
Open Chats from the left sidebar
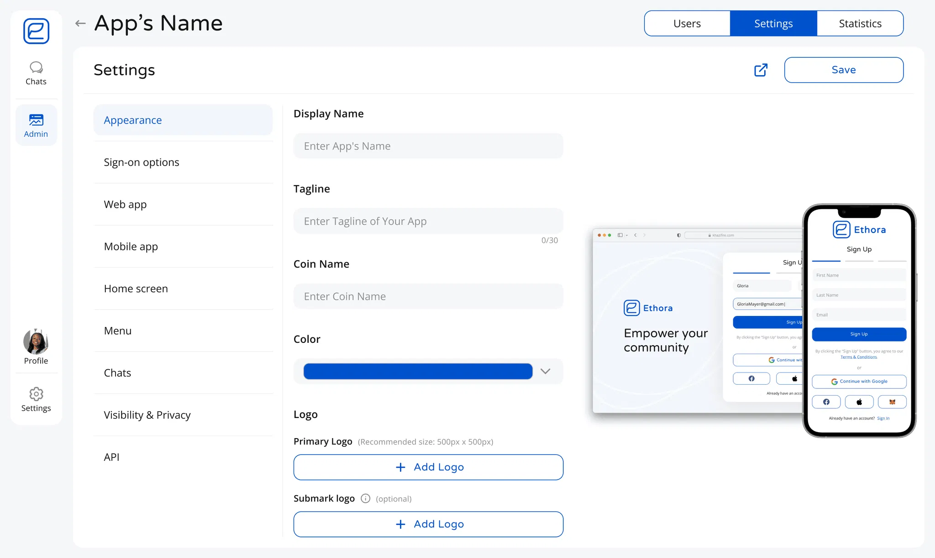click(x=36, y=73)
